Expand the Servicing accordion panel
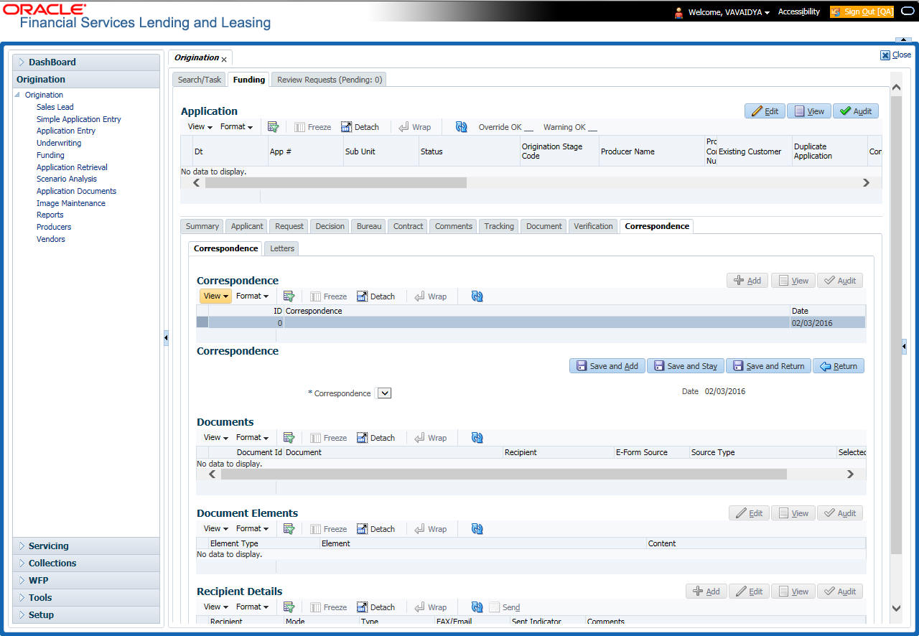Image resolution: width=919 pixels, height=636 pixels. (86, 546)
